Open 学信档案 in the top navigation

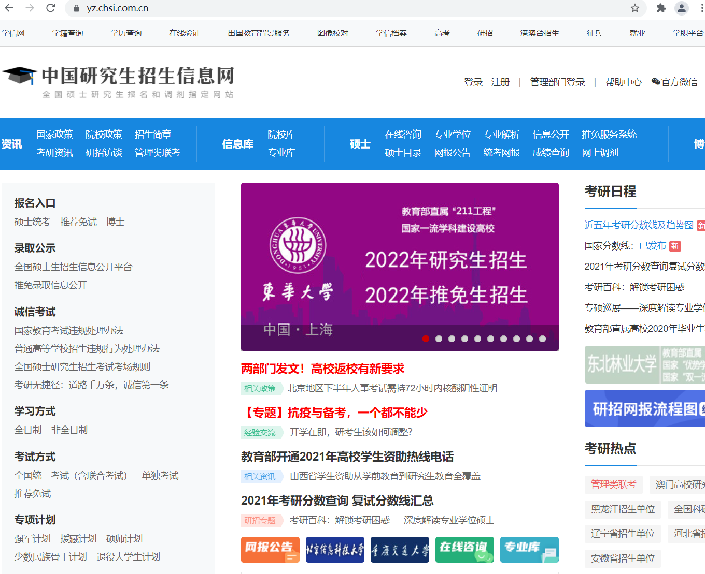coord(391,33)
